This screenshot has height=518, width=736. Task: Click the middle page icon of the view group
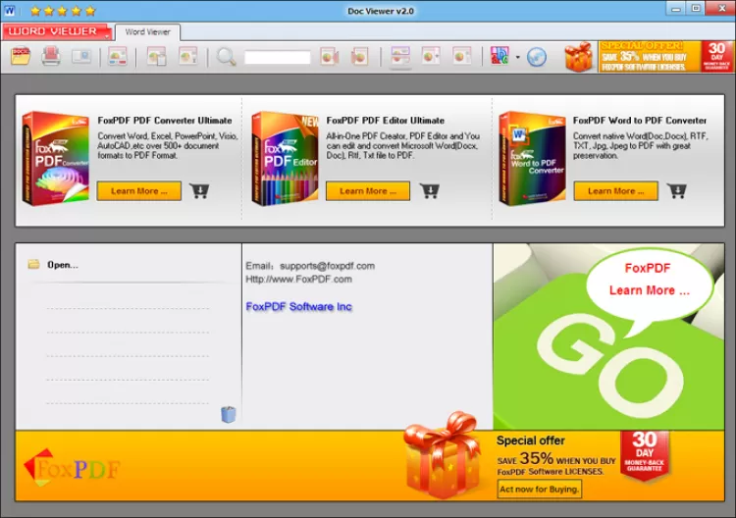point(431,57)
